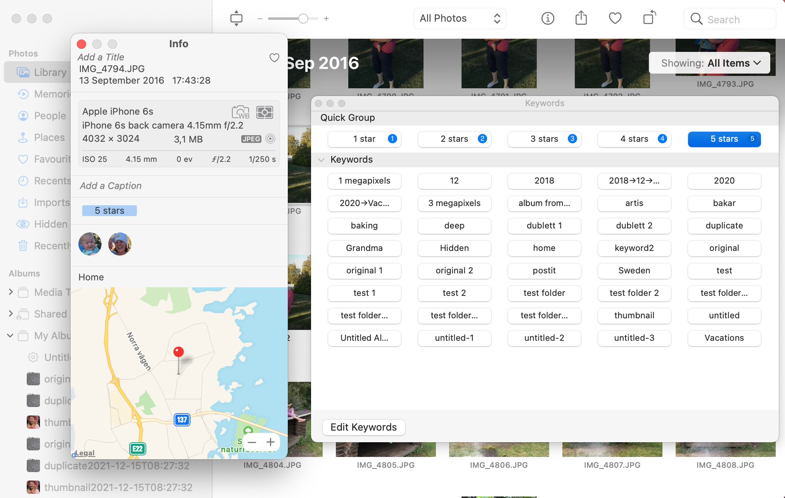The height and width of the screenshot is (498, 785).
Task: Click the metering mode icon in Info
Action: coord(265,112)
